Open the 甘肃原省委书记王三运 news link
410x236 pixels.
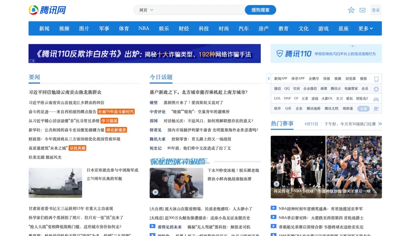coord(71,209)
